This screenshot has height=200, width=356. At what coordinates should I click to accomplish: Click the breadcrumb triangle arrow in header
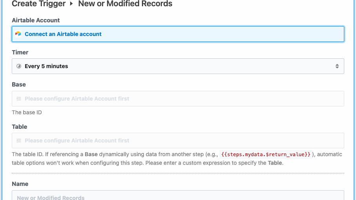pyautogui.click(x=72, y=4)
